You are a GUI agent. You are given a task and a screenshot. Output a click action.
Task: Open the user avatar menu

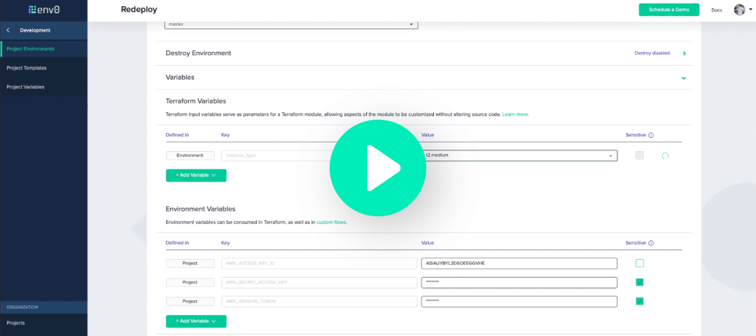tap(739, 10)
